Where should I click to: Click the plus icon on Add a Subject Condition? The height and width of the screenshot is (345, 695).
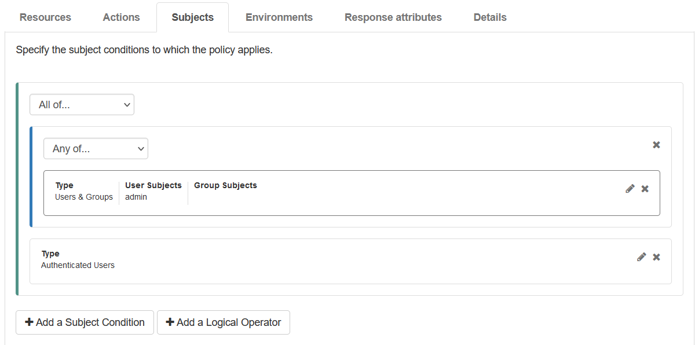click(x=30, y=322)
